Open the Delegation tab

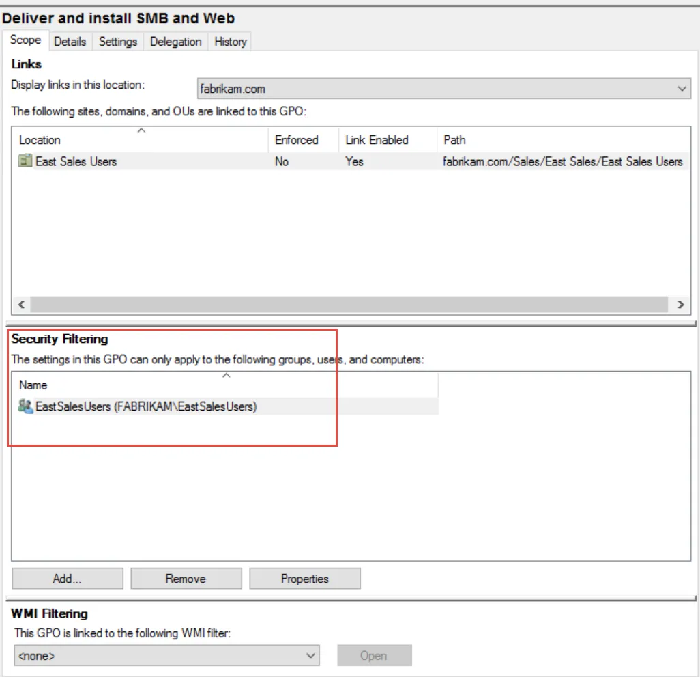pos(175,42)
